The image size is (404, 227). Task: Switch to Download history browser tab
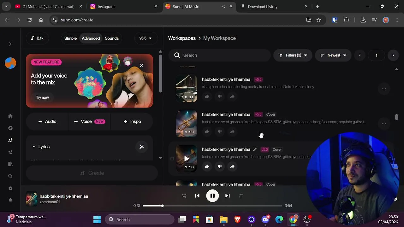pyautogui.click(x=274, y=6)
